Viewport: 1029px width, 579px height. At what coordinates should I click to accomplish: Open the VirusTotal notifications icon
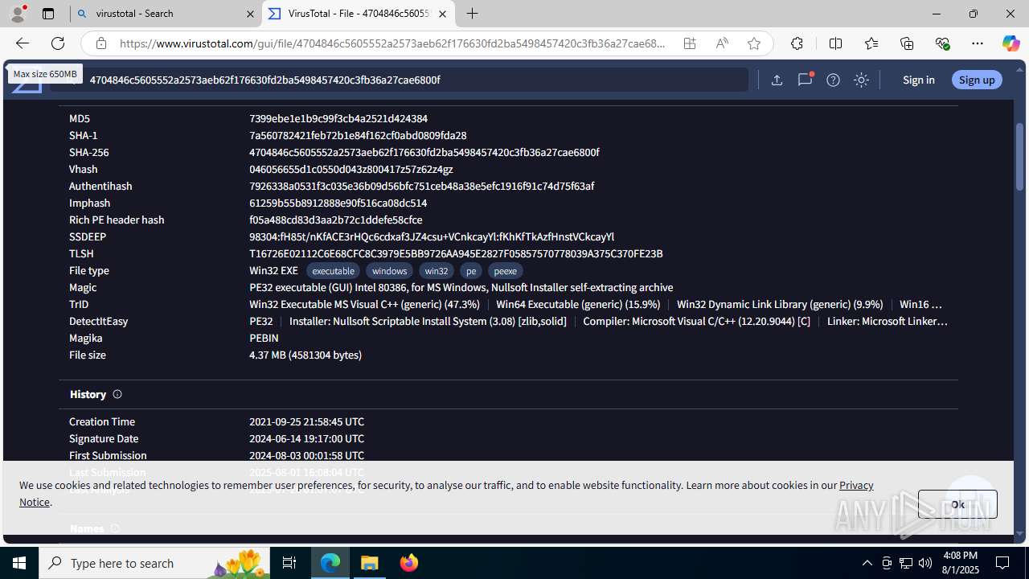[x=805, y=80]
